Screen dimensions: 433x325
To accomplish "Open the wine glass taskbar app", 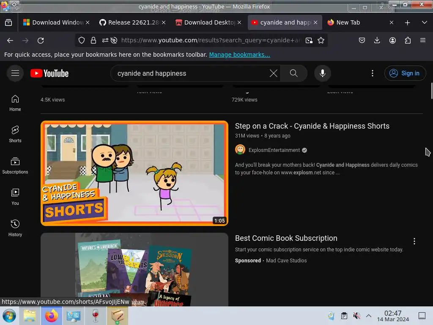I will pos(95,316).
